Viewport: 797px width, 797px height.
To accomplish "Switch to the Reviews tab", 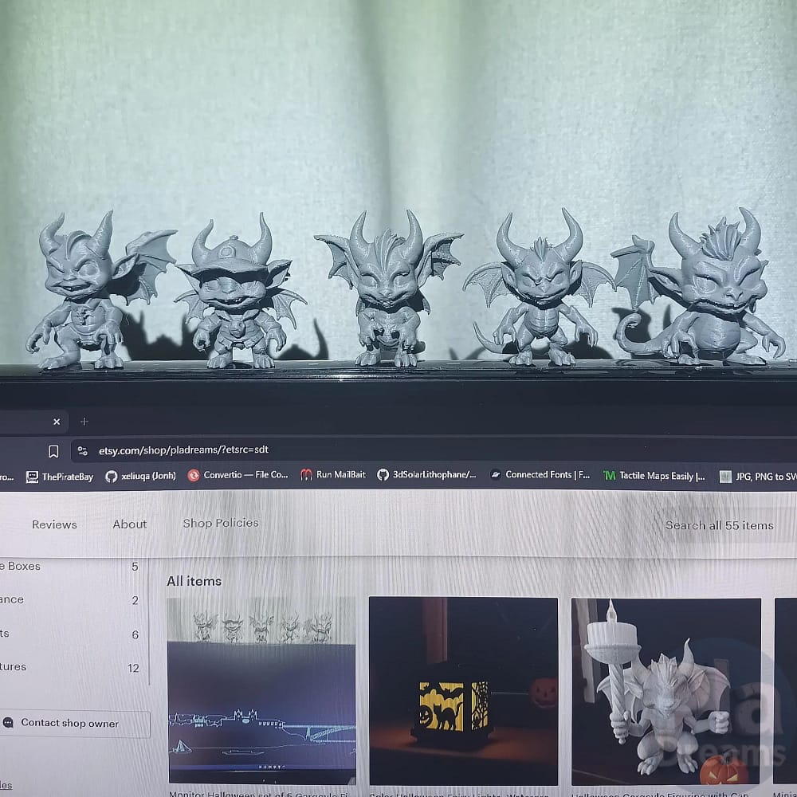I will 54,524.
